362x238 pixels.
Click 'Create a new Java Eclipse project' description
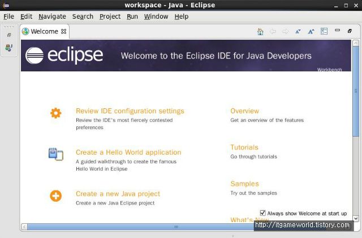pos(115,203)
